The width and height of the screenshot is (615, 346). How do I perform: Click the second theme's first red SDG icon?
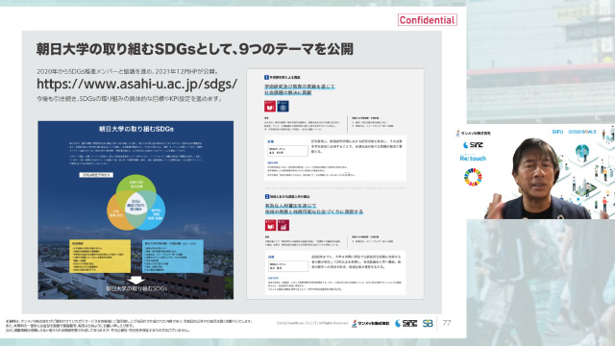click(270, 225)
